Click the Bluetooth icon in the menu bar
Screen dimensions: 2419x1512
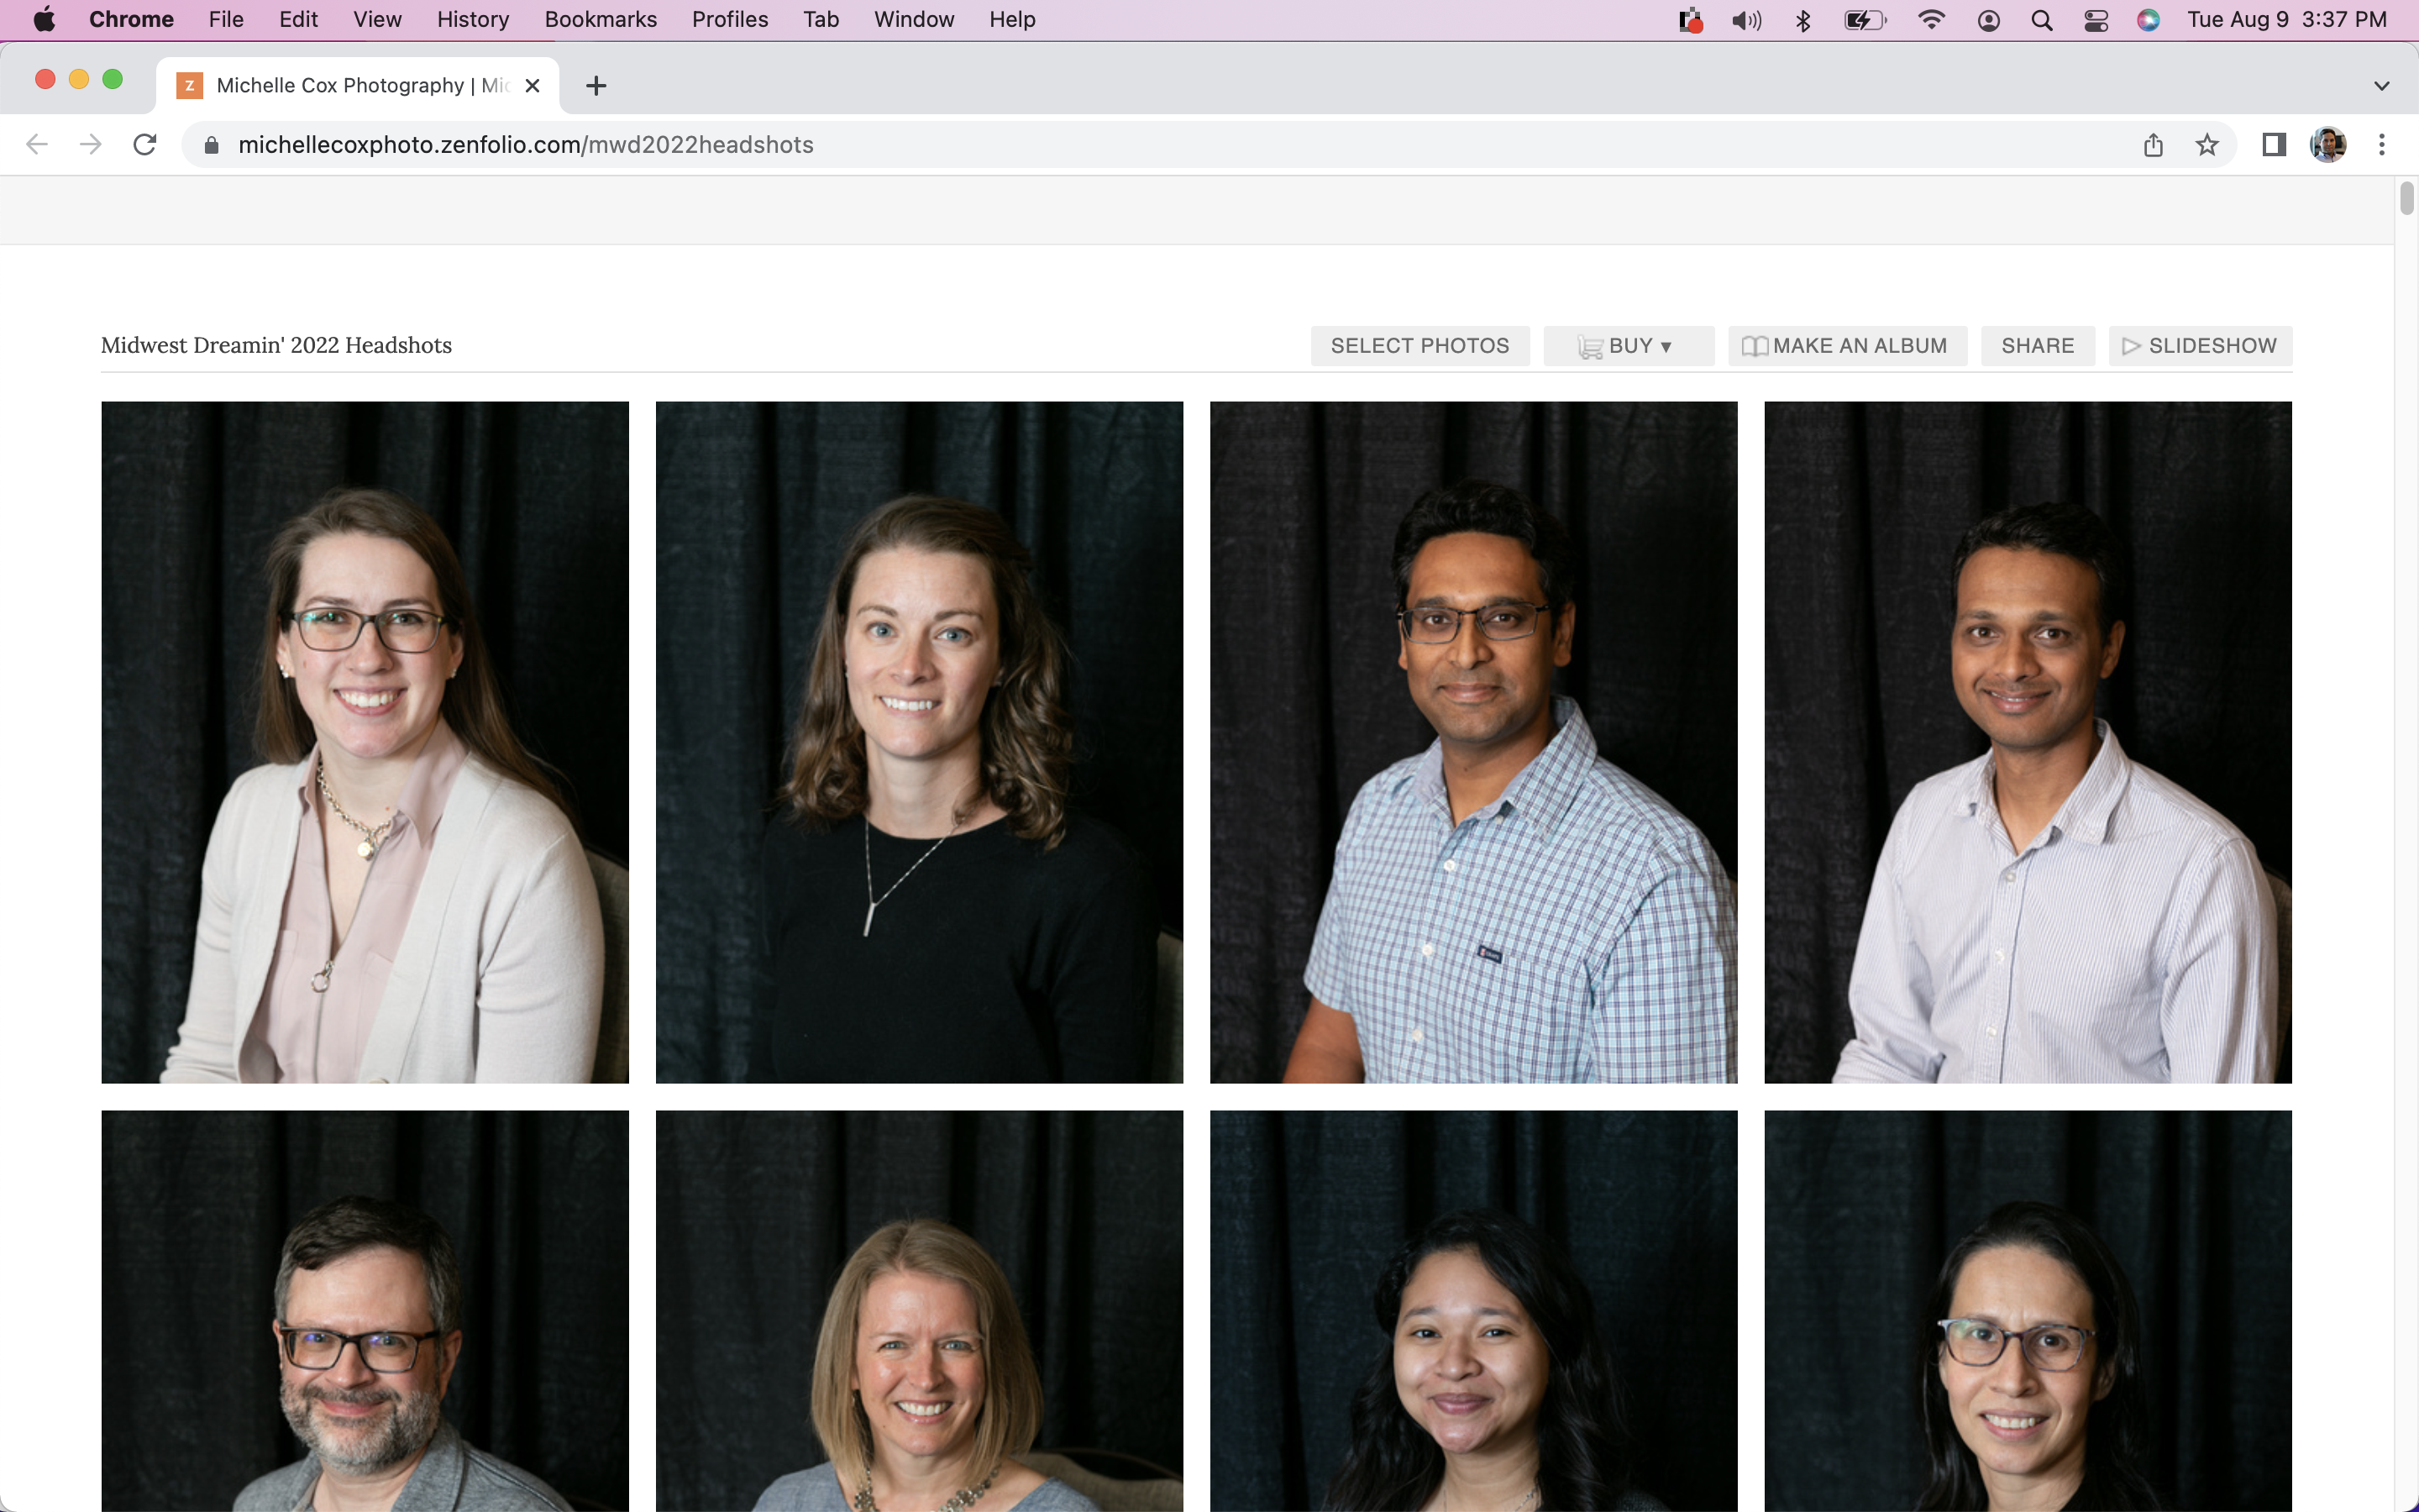tap(1803, 20)
